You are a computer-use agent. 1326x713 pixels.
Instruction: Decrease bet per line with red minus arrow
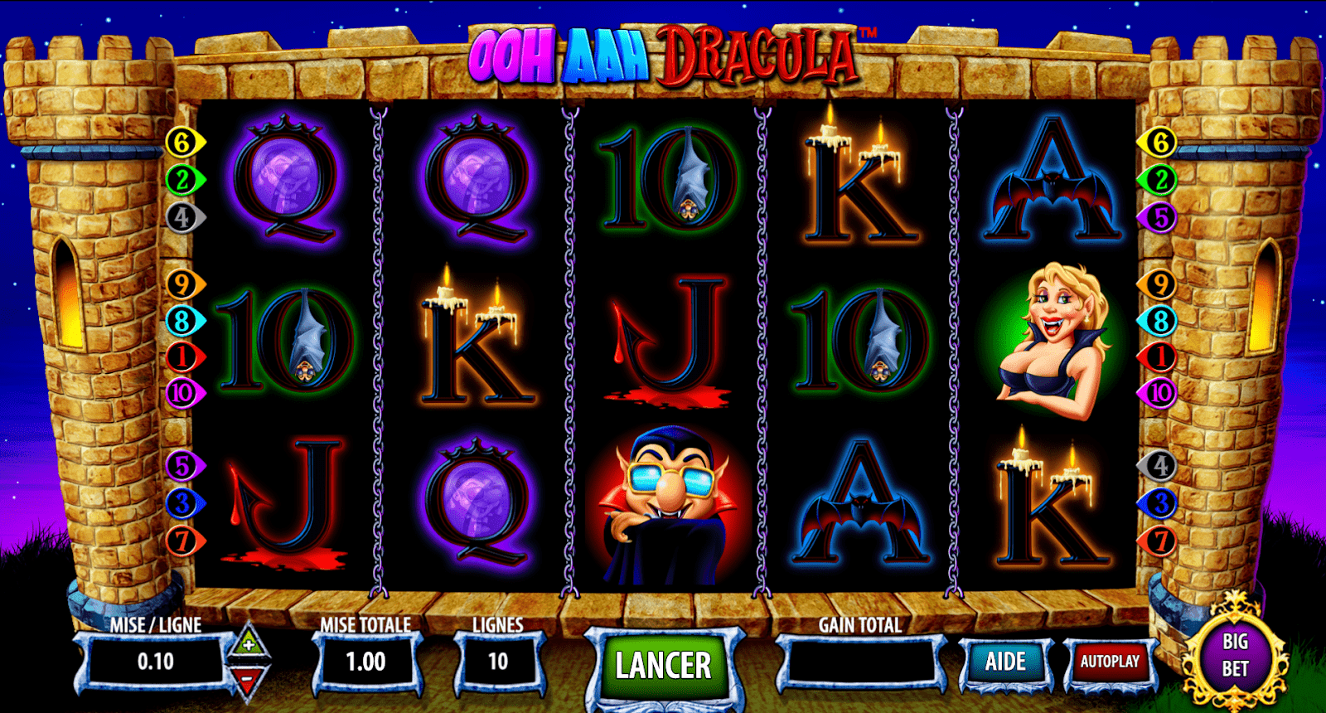tap(249, 679)
